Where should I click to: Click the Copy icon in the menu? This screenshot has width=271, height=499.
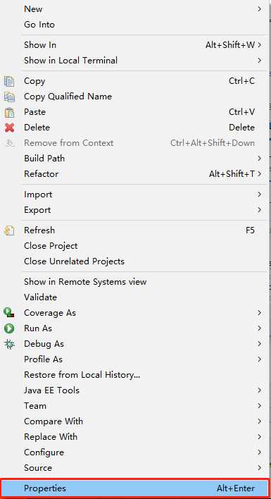9,81
